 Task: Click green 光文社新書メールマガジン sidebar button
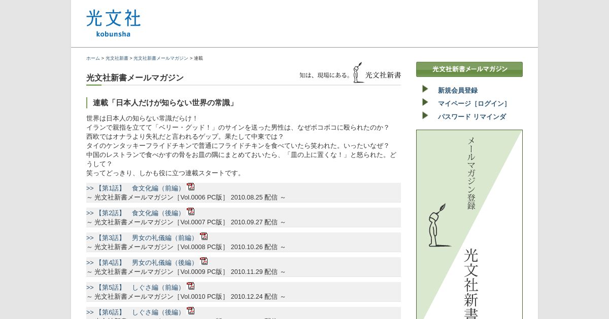pyautogui.click(x=469, y=69)
